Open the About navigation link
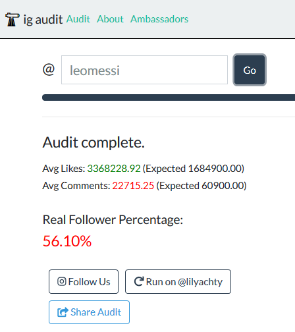Screen dimensions: 295x332 tap(110, 19)
